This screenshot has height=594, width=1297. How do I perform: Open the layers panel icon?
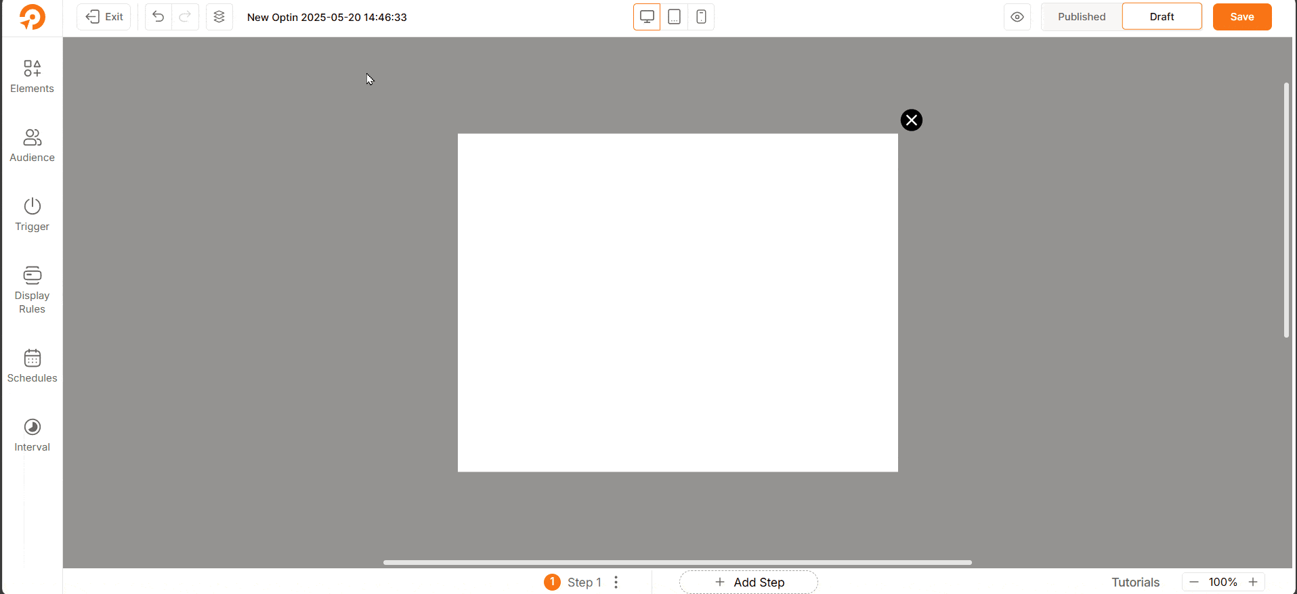219,17
